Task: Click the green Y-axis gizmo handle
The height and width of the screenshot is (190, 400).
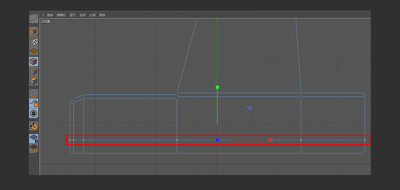Action: click(217, 87)
